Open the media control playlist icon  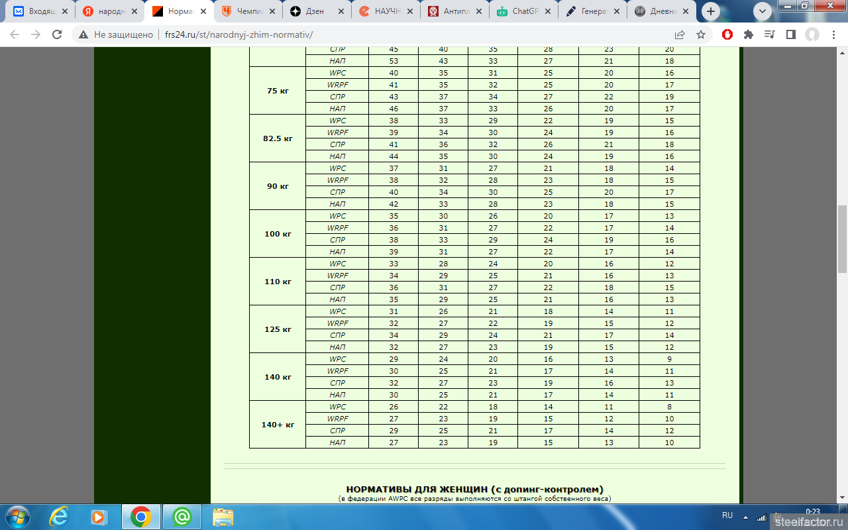(x=769, y=34)
